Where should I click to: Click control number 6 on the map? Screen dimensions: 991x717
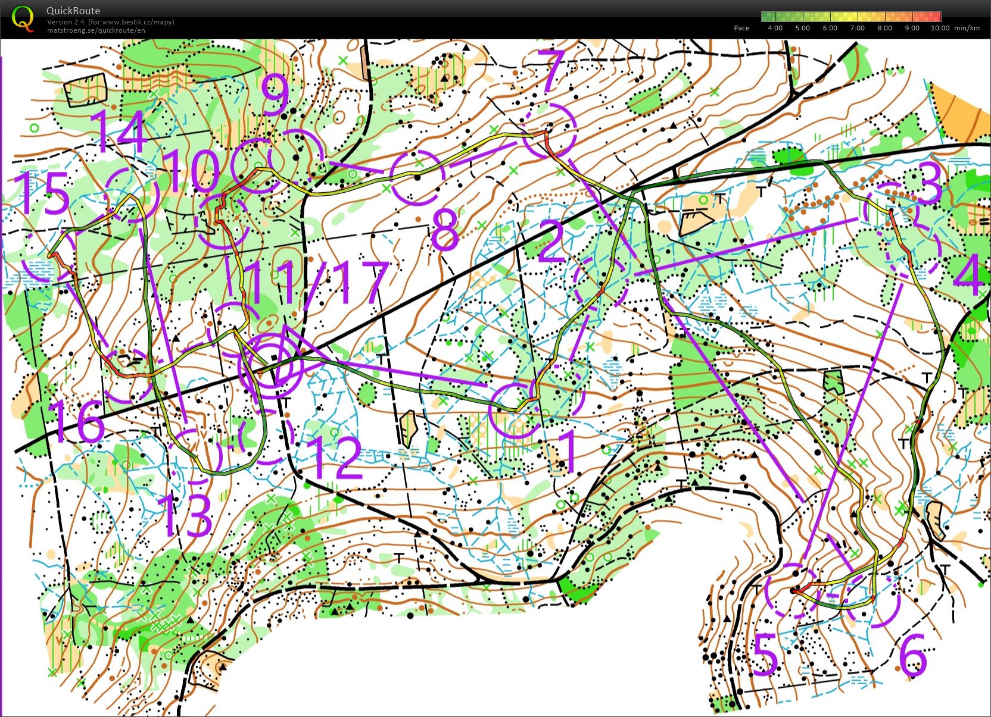pyautogui.click(x=913, y=655)
